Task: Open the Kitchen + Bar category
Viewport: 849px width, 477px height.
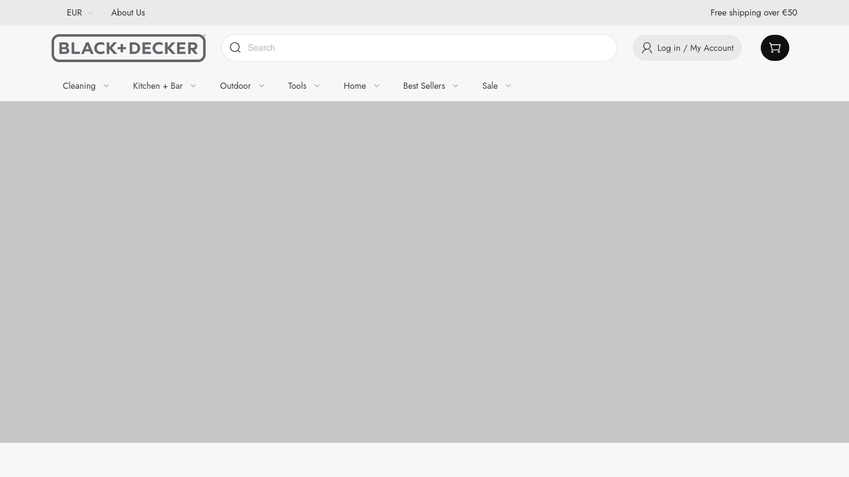Action: click(x=158, y=86)
